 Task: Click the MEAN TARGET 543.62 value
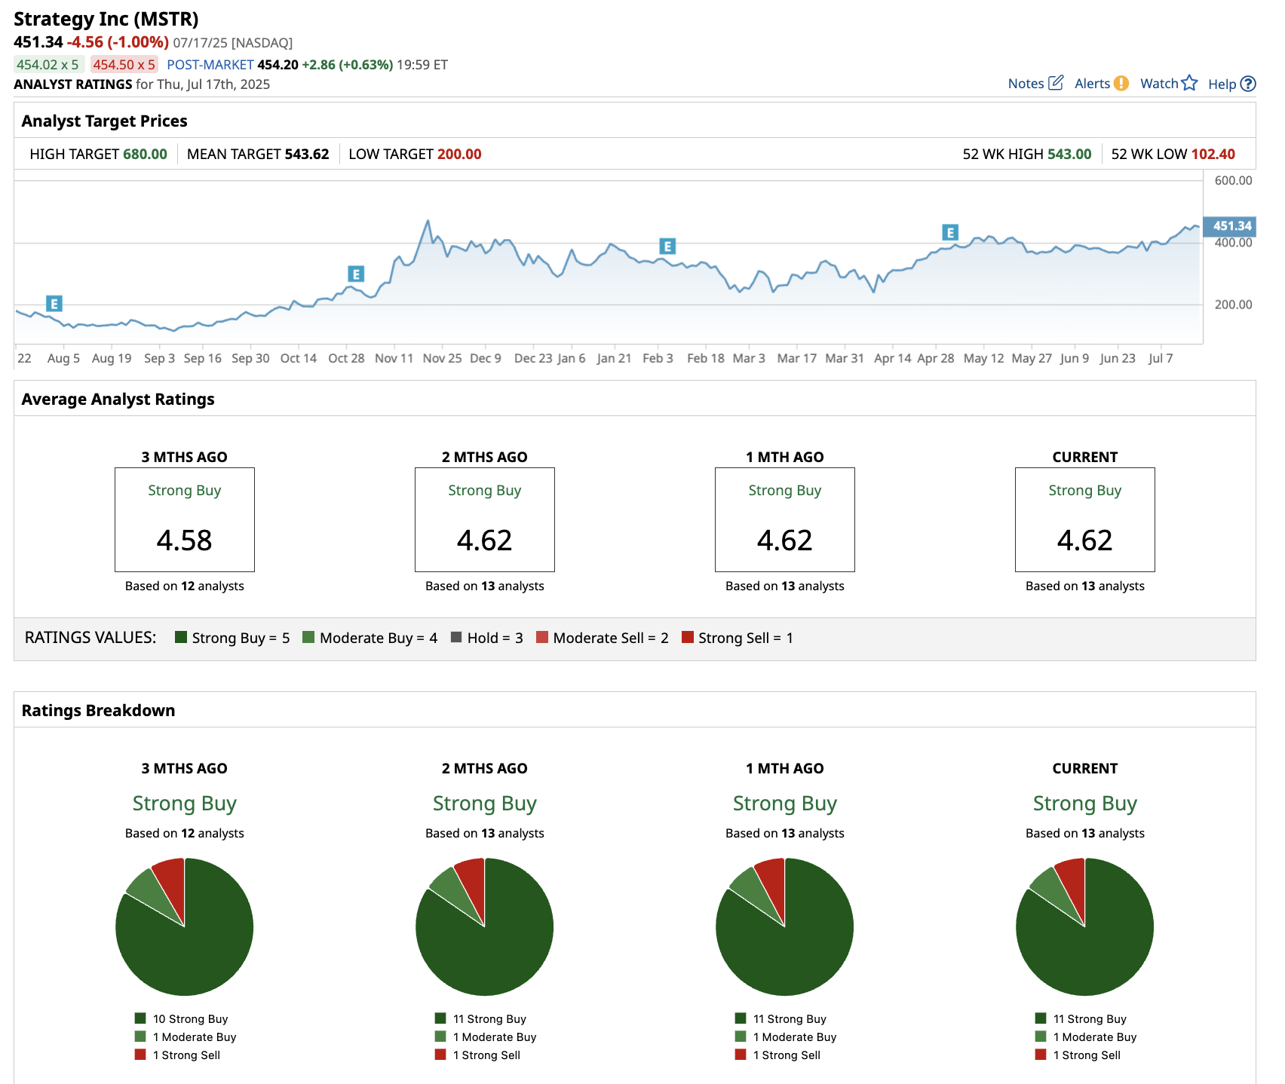click(x=307, y=154)
